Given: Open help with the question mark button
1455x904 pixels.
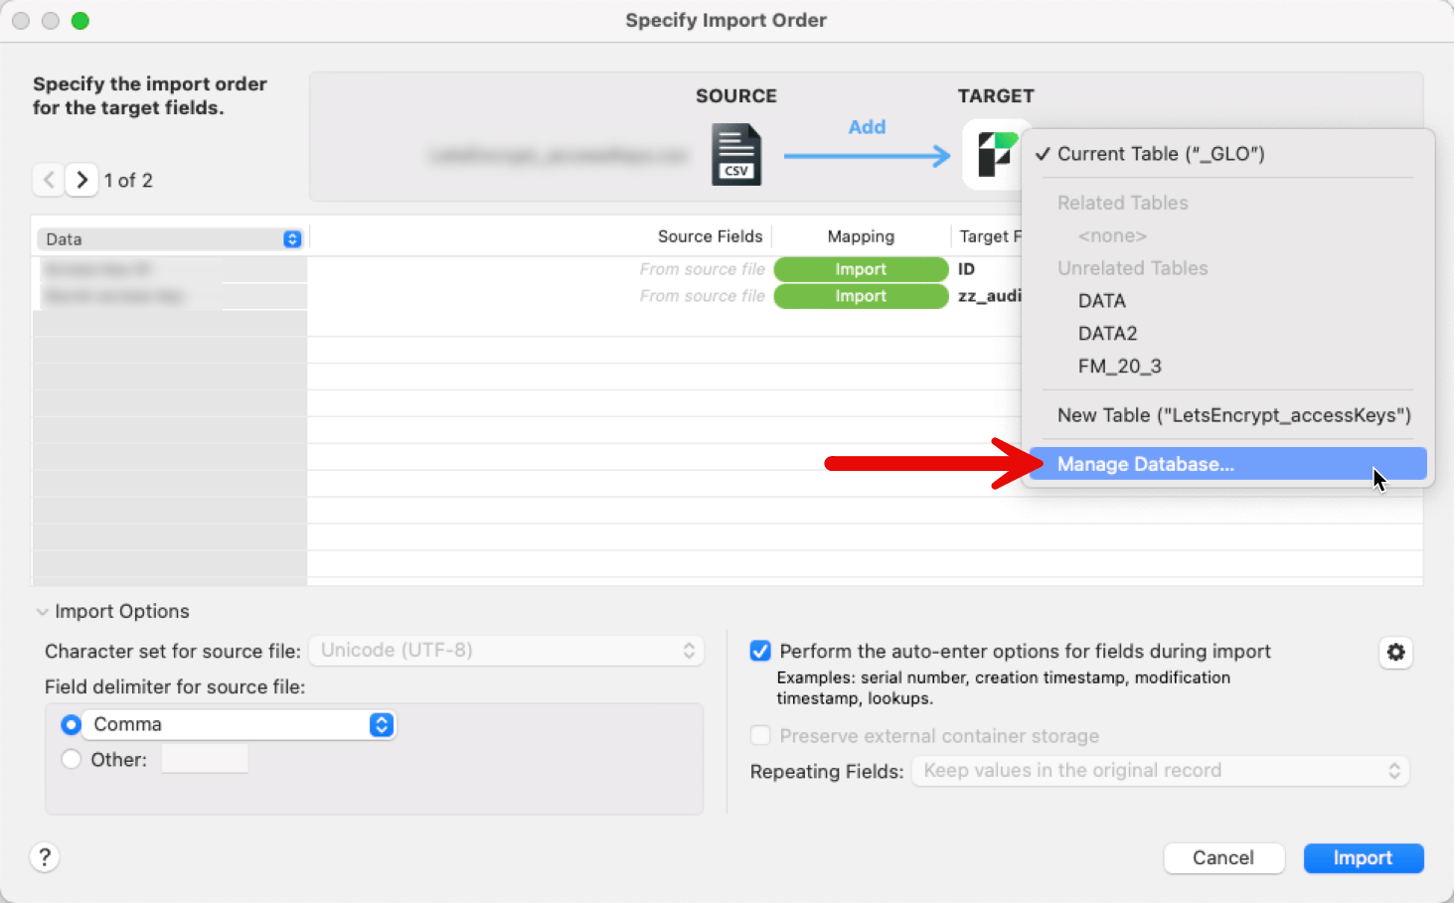Looking at the screenshot, I should [45, 857].
